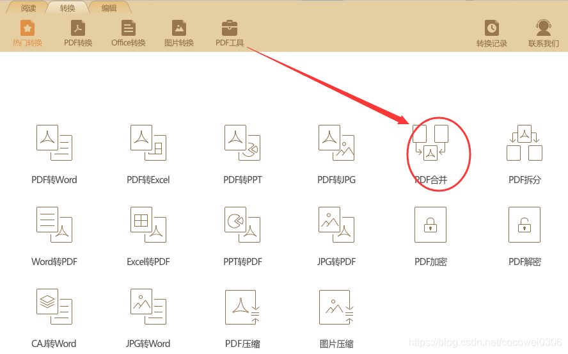Image resolution: width=568 pixels, height=354 pixels.
Task: Click the 联系我们 contact button
Action: click(x=543, y=33)
